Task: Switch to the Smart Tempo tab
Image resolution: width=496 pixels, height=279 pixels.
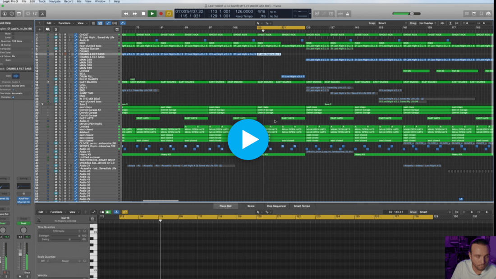Action: tap(302, 206)
